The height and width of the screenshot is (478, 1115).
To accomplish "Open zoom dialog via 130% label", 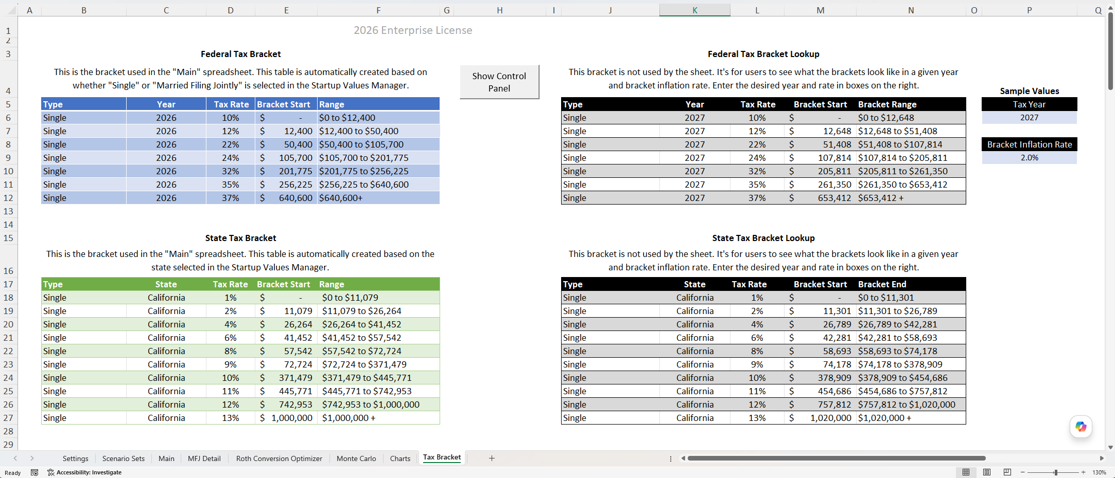I will 1099,472.
